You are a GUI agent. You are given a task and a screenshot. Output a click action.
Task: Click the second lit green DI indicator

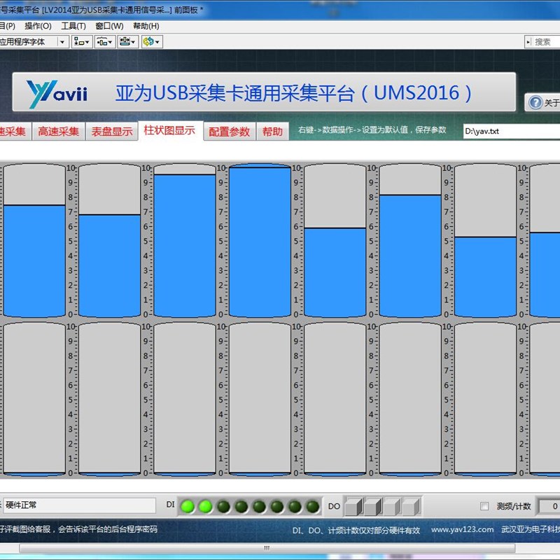(205, 506)
